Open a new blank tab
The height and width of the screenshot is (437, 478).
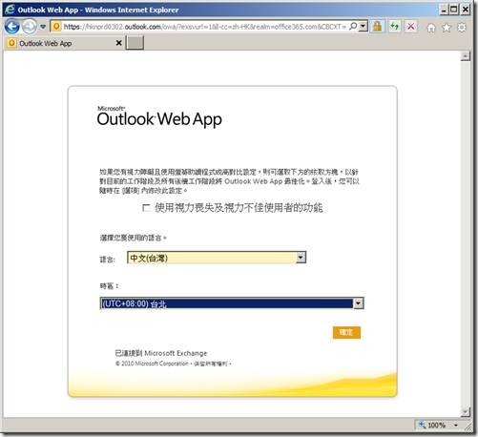[135, 43]
